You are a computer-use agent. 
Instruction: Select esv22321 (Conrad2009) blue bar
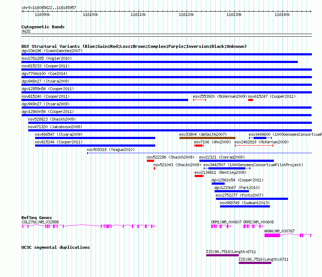pos(236,161)
